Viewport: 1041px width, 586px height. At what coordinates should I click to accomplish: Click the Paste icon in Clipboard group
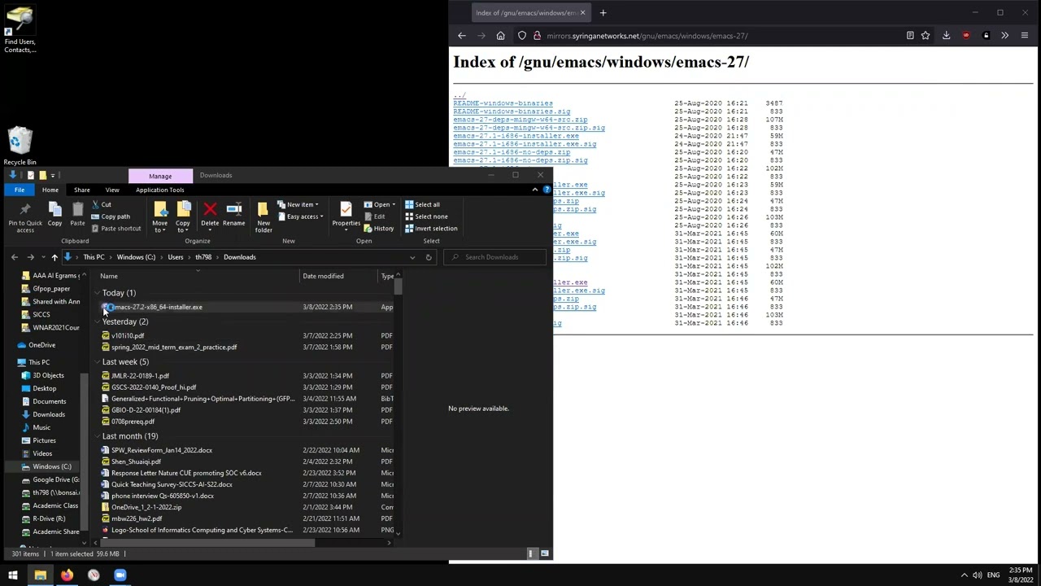pyautogui.click(x=77, y=215)
